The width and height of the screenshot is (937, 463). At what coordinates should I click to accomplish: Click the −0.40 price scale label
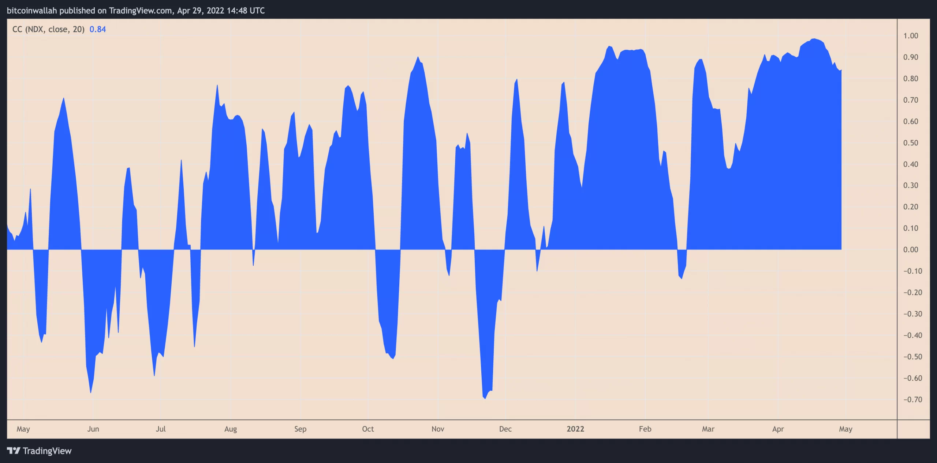(x=912, y=335)
